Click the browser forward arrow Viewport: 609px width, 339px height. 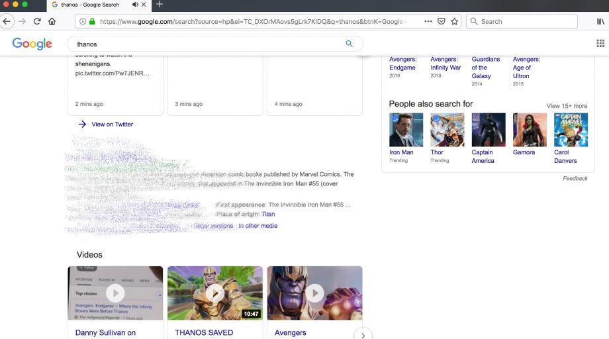pos(22,21)
